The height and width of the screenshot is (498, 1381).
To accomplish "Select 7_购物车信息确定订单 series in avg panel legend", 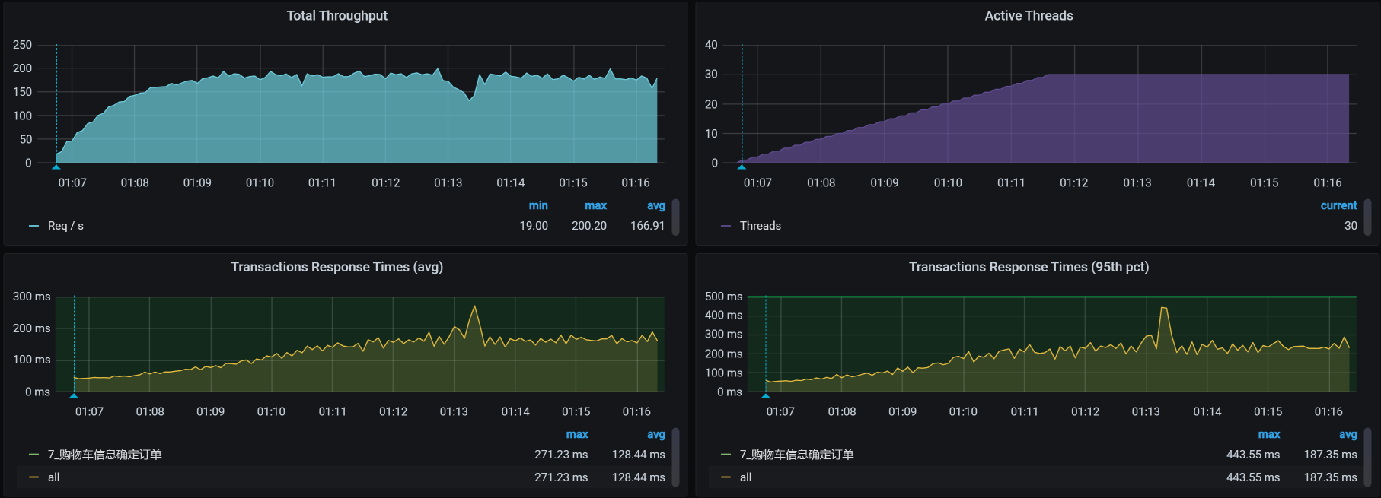I will (104, 455).
